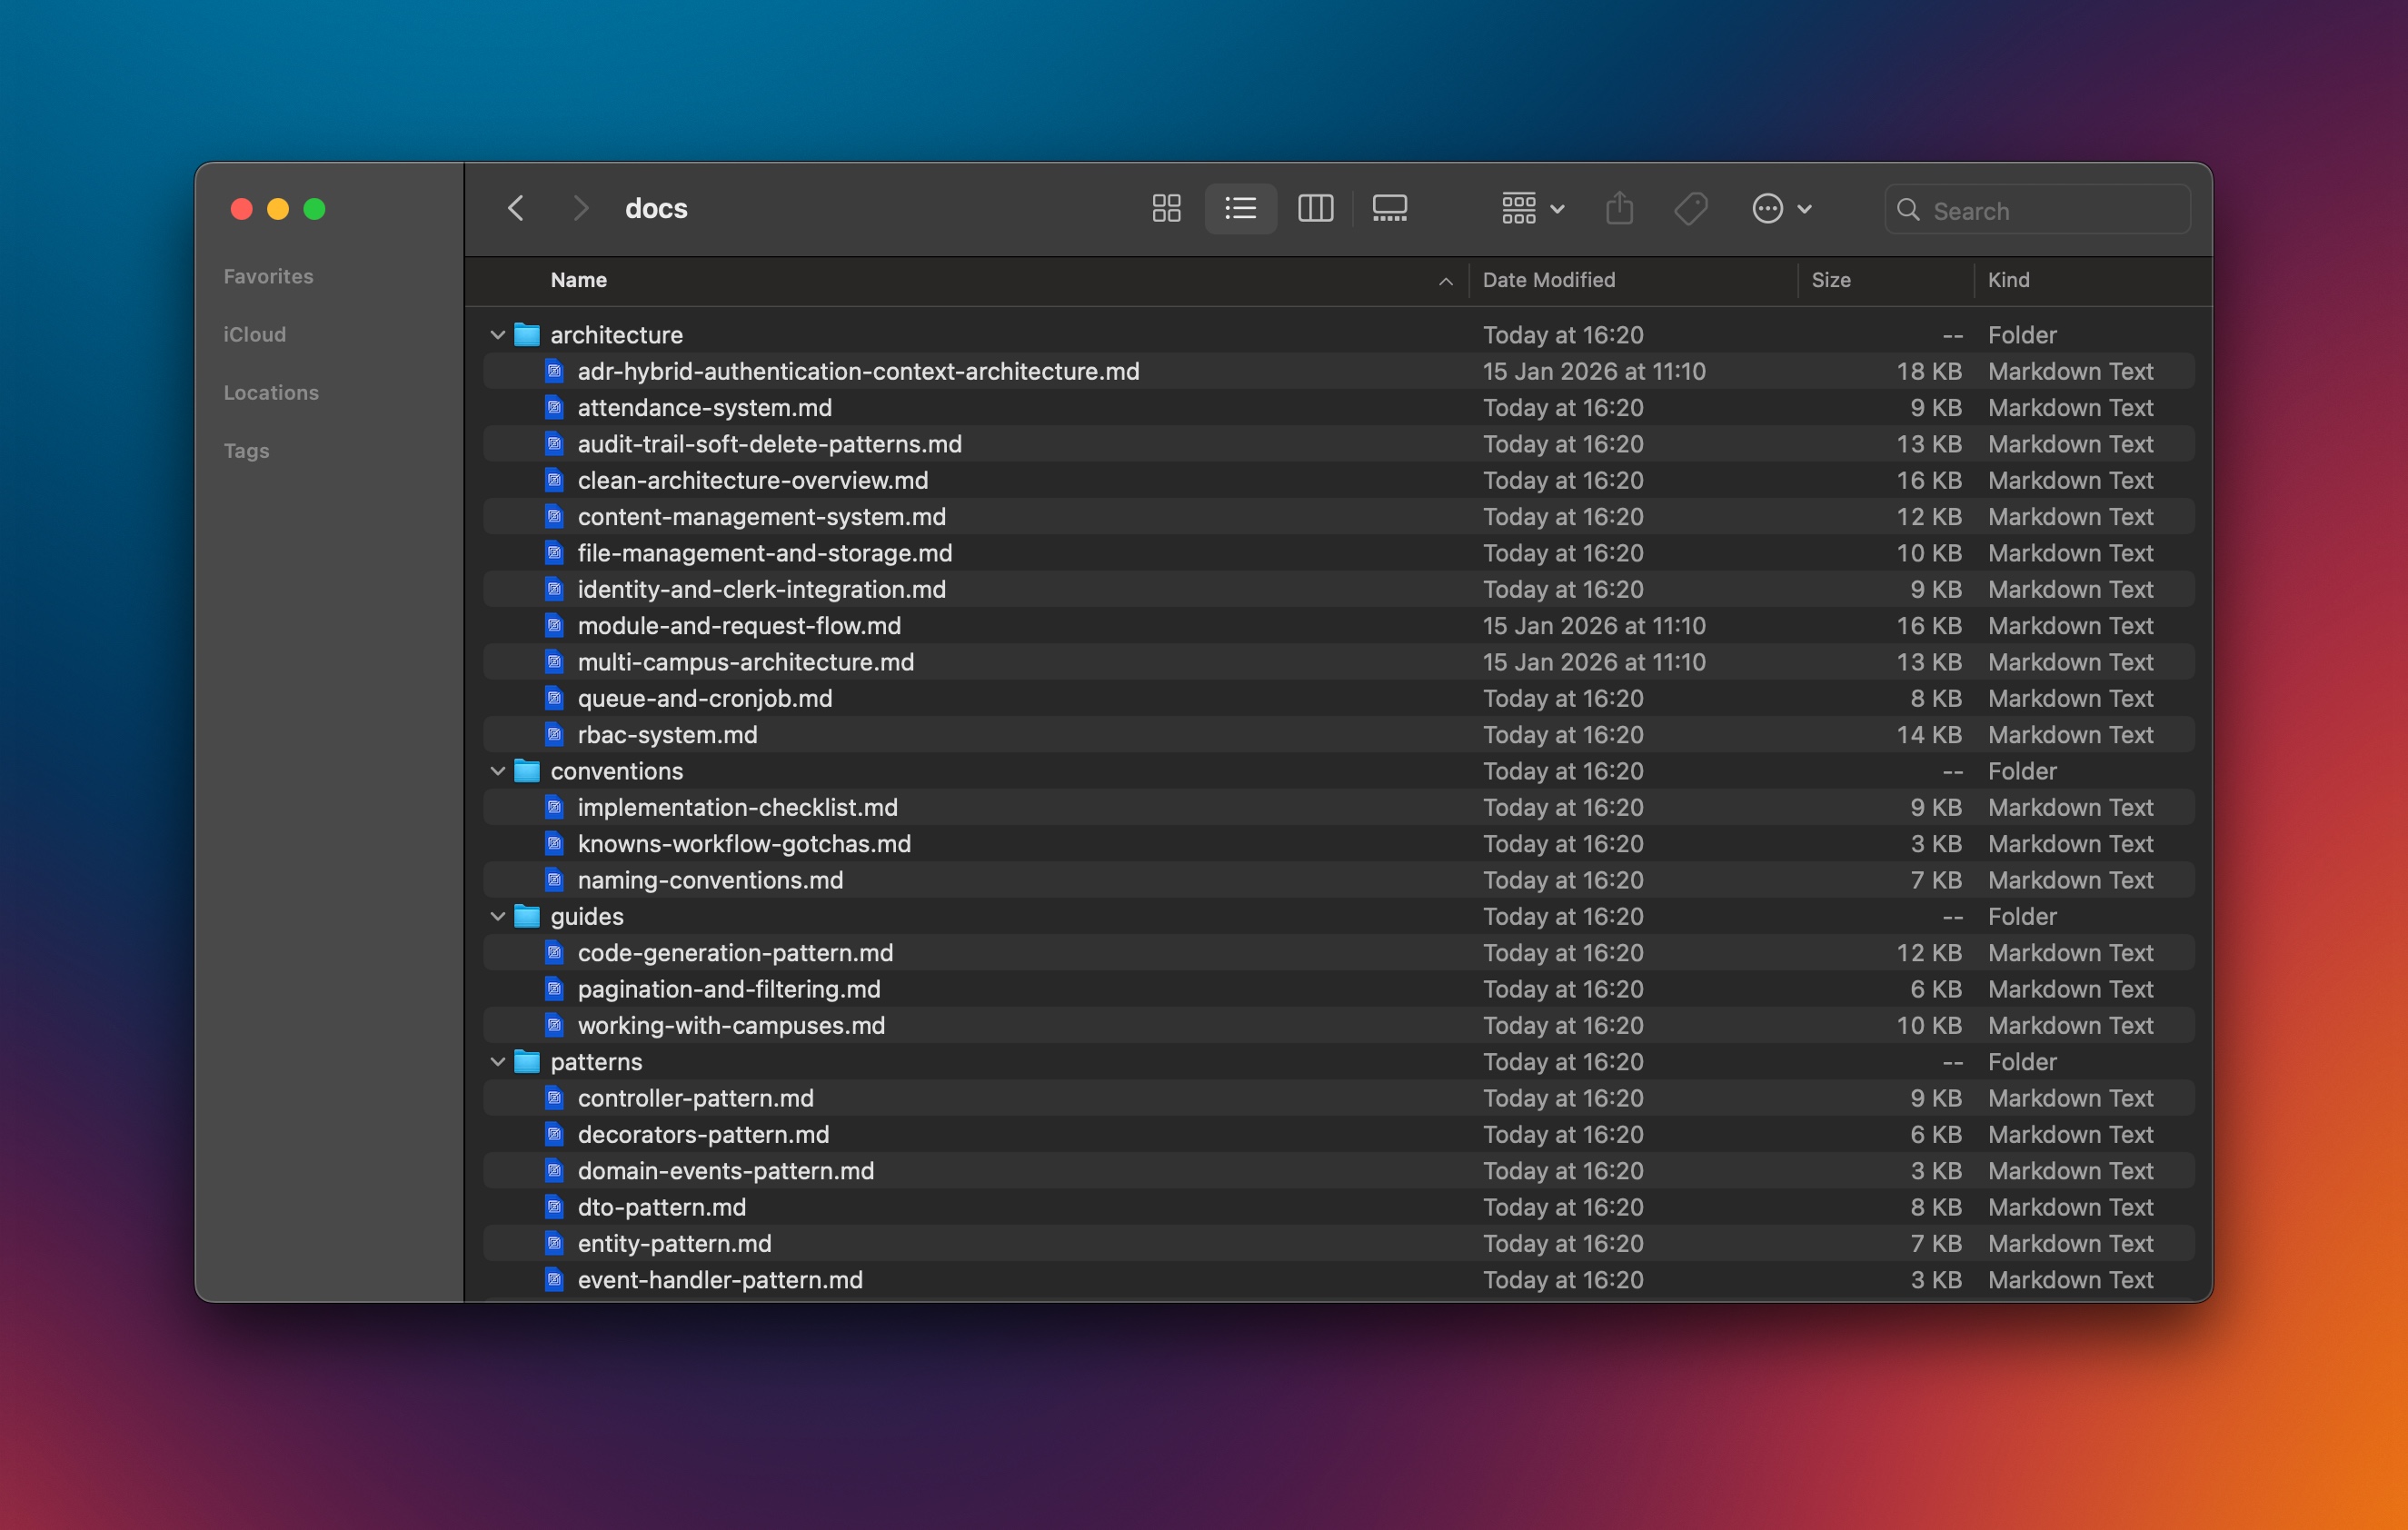Switch to gallery view

tap(1389, 209)
